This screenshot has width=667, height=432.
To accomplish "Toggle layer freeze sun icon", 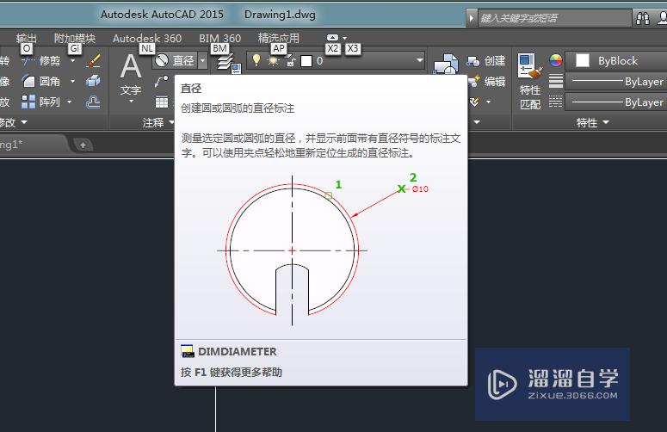I will point(274,61).
